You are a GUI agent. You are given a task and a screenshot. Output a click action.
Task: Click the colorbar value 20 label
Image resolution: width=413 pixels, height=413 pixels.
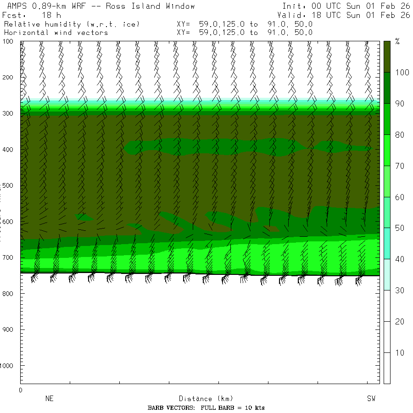pyautogui.click(x=400, y=322)
